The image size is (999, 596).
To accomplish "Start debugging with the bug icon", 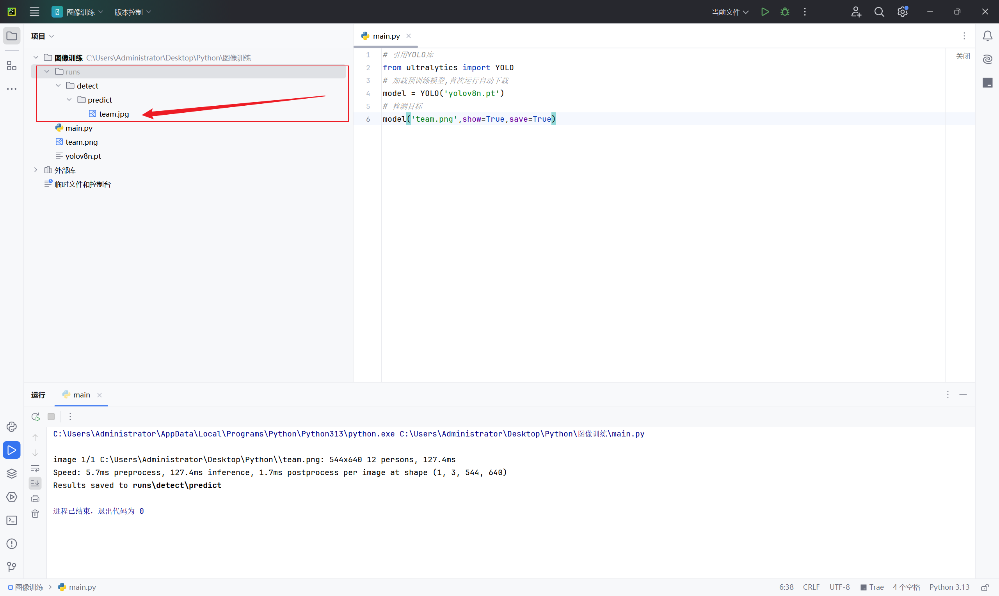I will 784,12.
